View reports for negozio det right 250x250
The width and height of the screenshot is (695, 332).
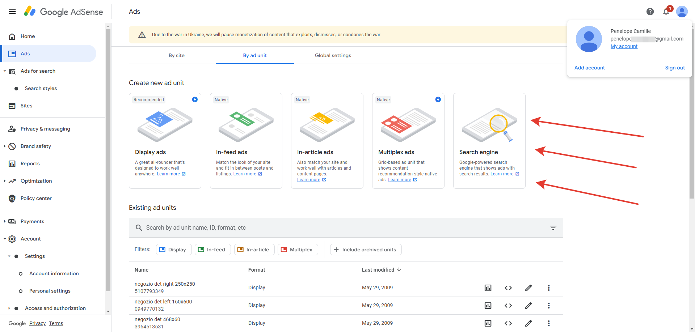[488, 288]
